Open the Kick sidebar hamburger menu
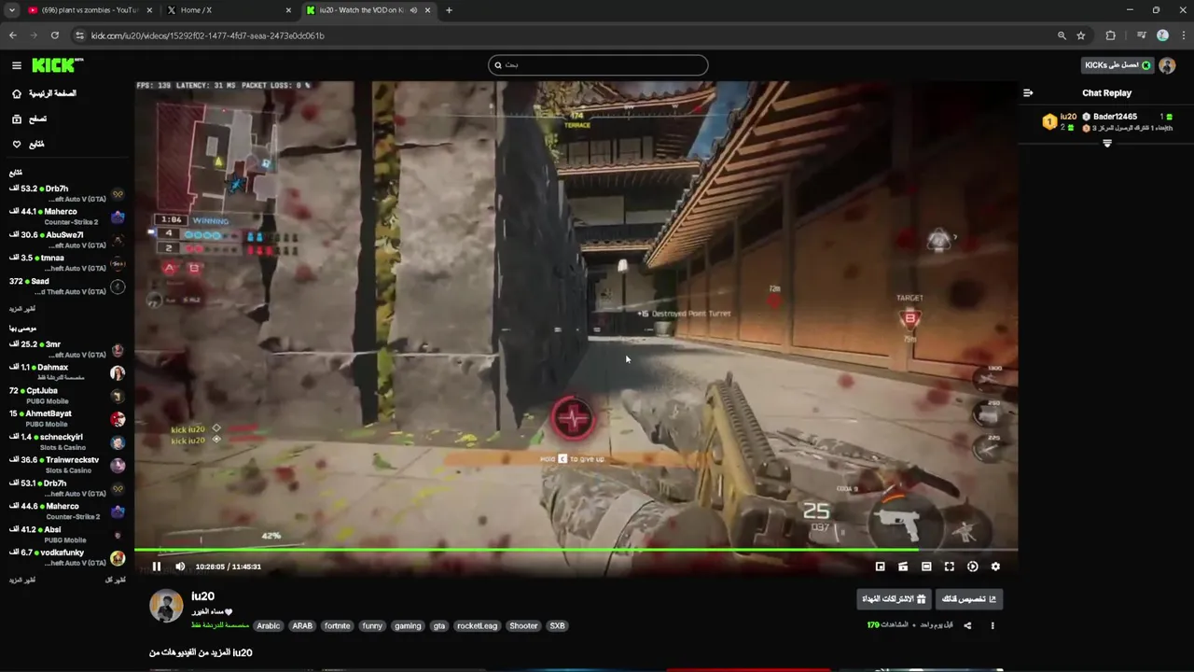 point(17,65)
